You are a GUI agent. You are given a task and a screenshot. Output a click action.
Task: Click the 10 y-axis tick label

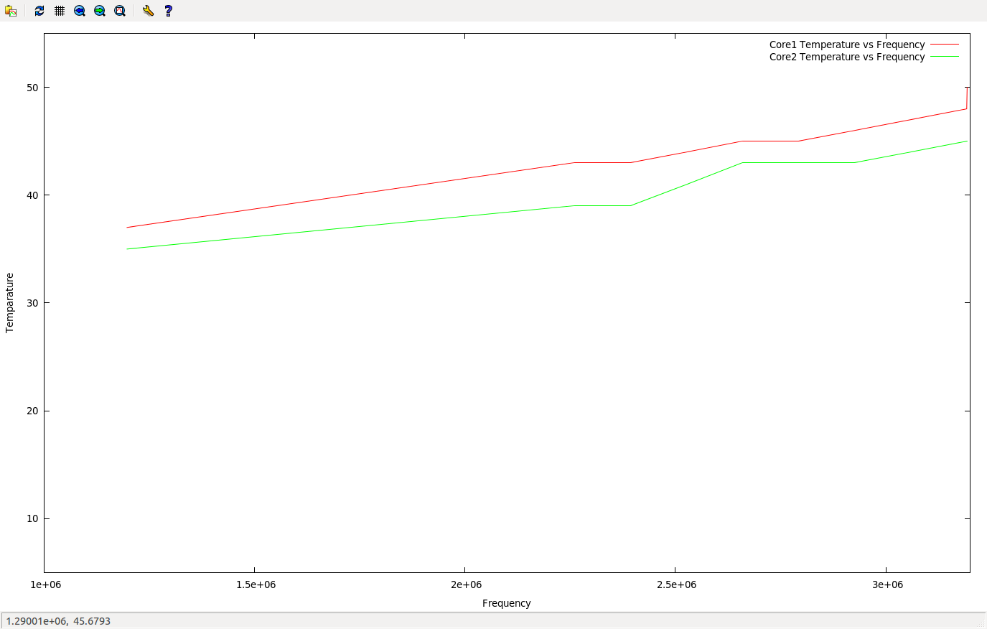tap(32, 518)
